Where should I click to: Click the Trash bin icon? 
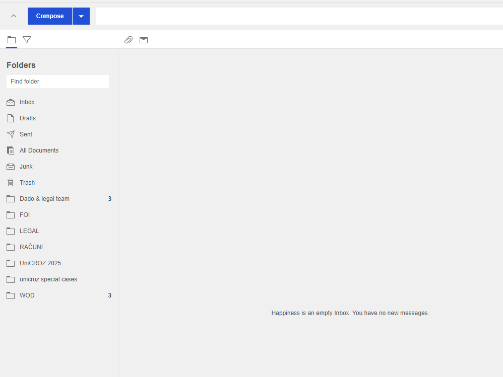pyautogui.click(x=11, y=183)
